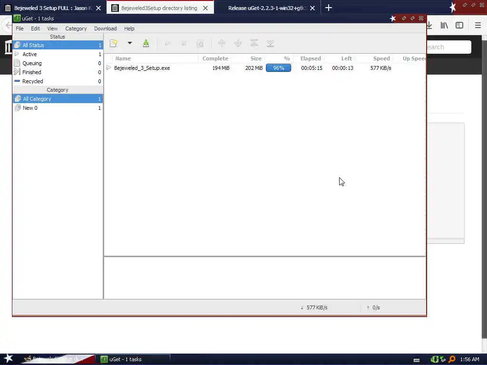Click the Queuing status document icon
The height and width of the screenshot is (365, 487).
[x=17, y=63]
